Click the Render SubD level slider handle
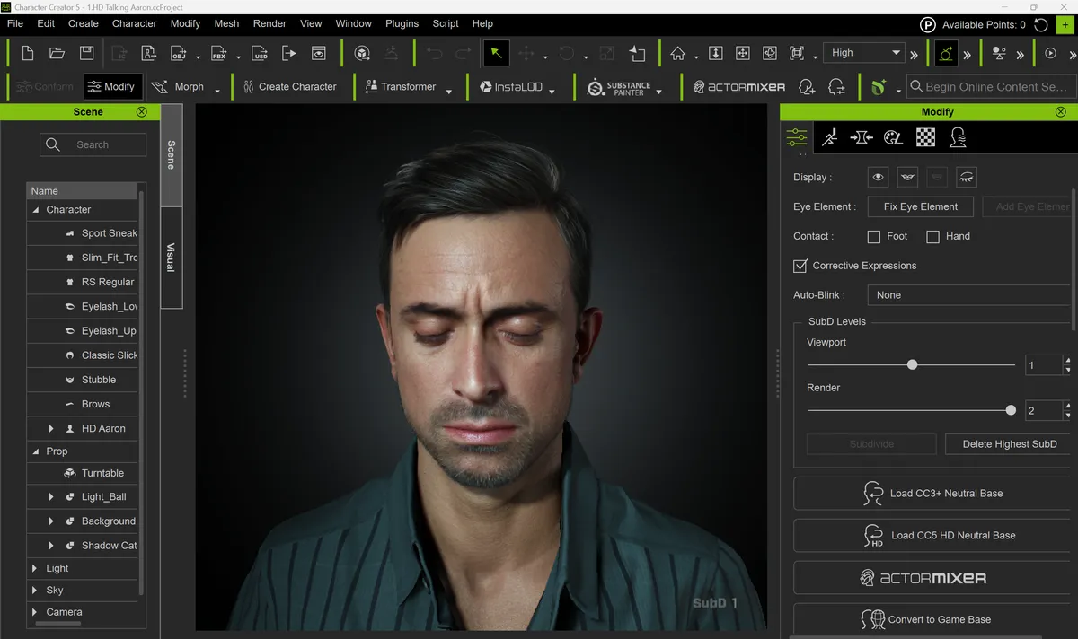This screenshot has width=1078, height=639. pyautogui.click(x=1011, y=410)
